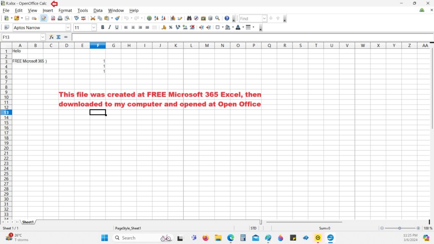Click column header F

98,45
